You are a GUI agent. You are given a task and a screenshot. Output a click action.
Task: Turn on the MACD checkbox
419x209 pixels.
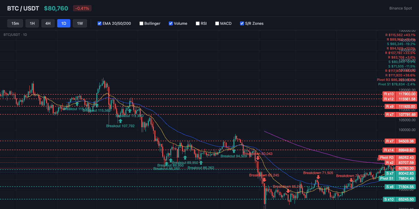217,23
